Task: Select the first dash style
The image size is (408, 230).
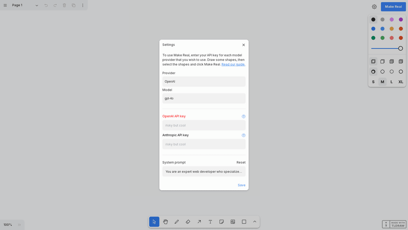Action: point(373,71)
